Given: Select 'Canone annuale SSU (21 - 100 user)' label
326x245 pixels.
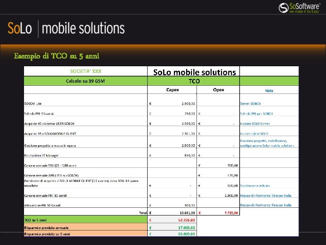Looking at the screenshot, I should (50, 166).
